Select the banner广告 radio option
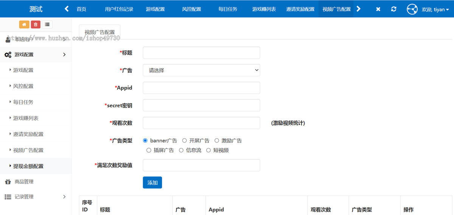Screen dimensions: 454x215 [x=145, y=141]
